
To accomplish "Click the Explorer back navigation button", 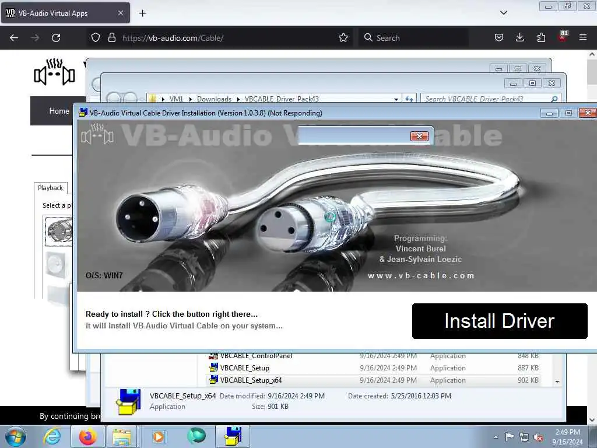I will click(x=114, y=98).
